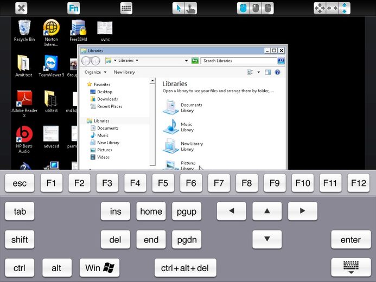Hide the keyboard with bottom-right keyboard icon
The image size is (376, 282).
351,267
